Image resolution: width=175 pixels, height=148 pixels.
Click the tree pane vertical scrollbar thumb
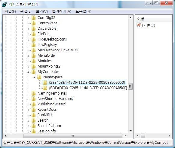point(130,86)
